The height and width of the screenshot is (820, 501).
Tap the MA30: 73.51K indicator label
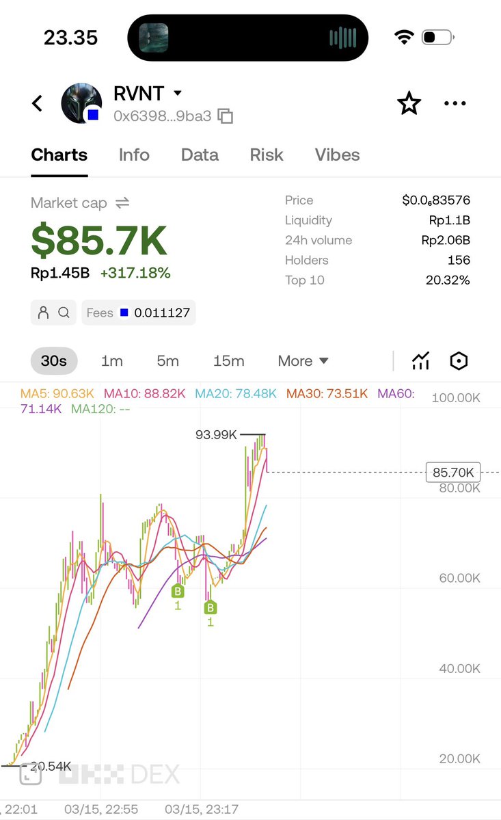point(327,394)
